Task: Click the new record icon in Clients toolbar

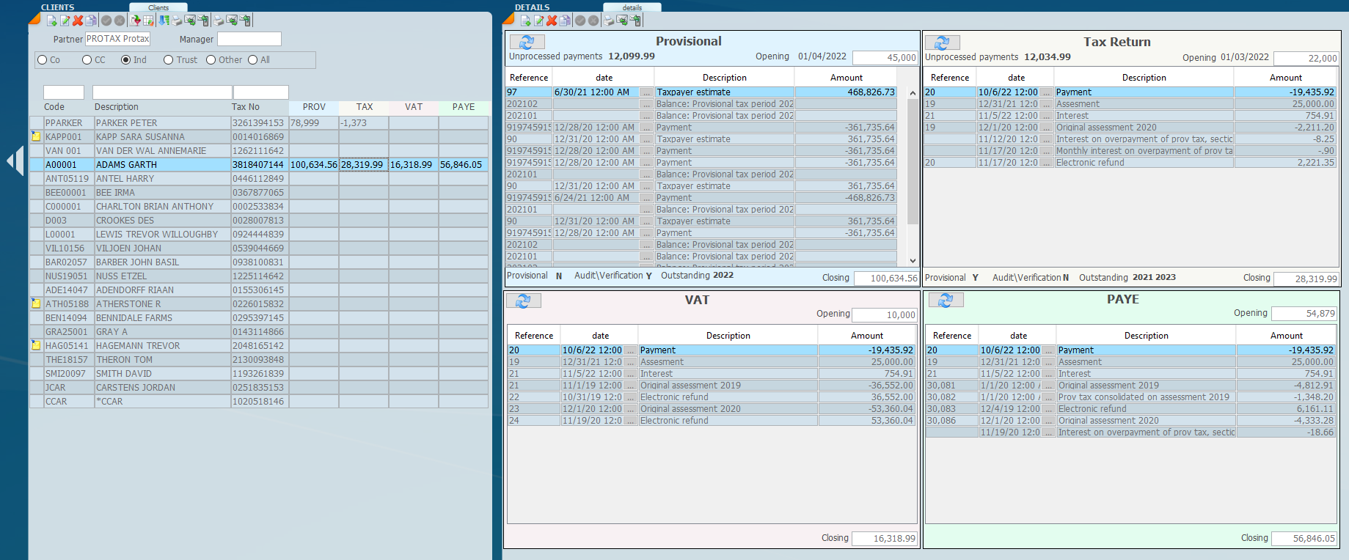Action: point(52,21)
